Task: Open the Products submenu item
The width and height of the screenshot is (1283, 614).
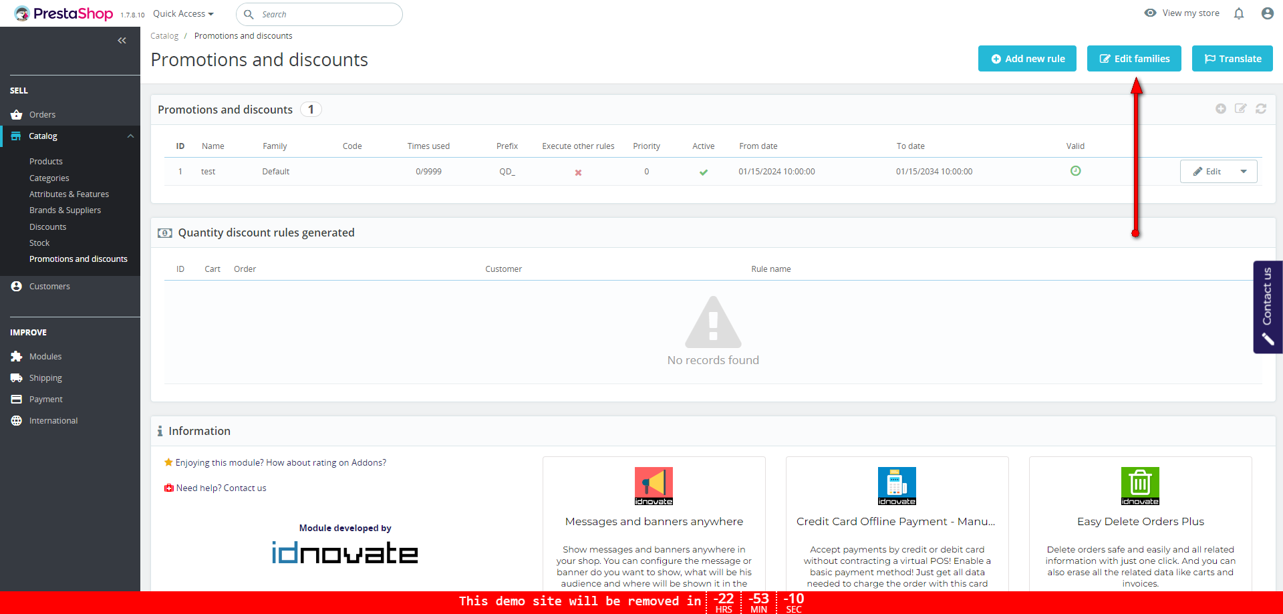Action: 46,162
